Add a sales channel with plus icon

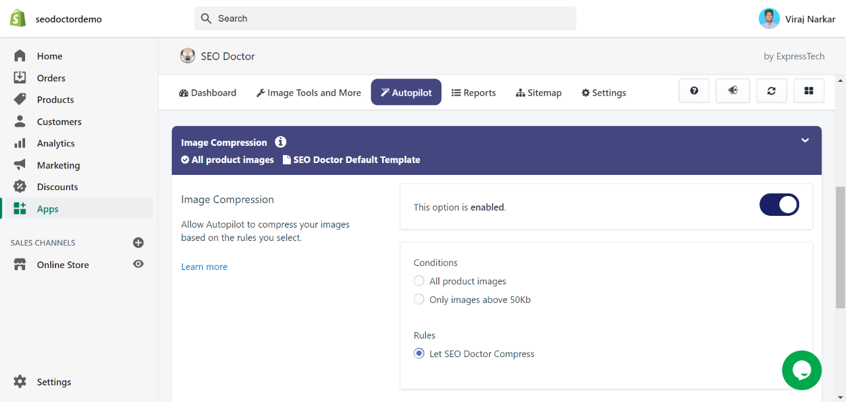138,242
